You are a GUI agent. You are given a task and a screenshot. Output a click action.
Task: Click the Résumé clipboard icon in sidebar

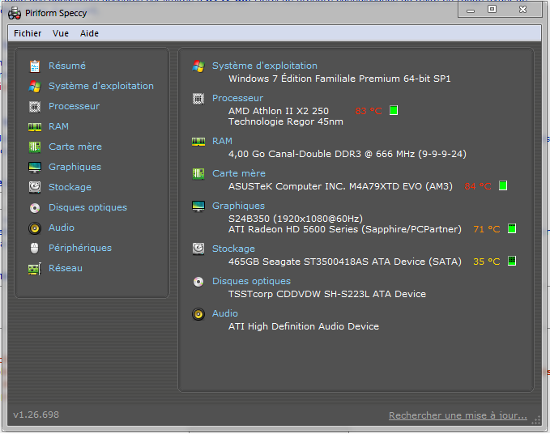point(35,66)
